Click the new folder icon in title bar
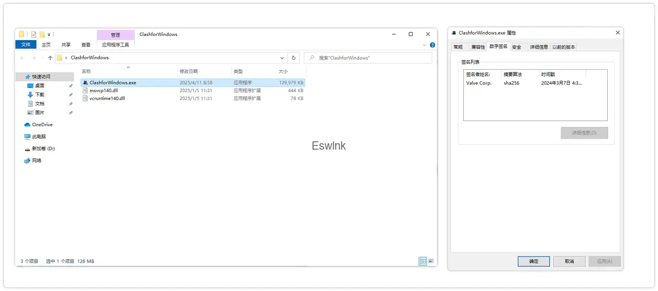 (42, 34)
